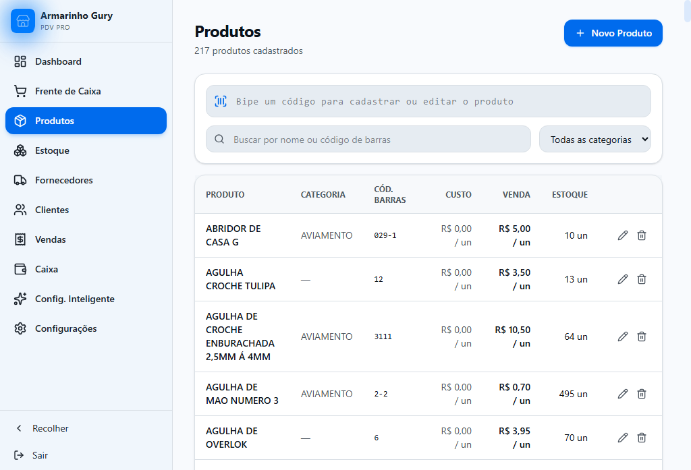Screen dimensions: 691x470
Task: Click the Novo Produto button
Action: pos(613,33)
